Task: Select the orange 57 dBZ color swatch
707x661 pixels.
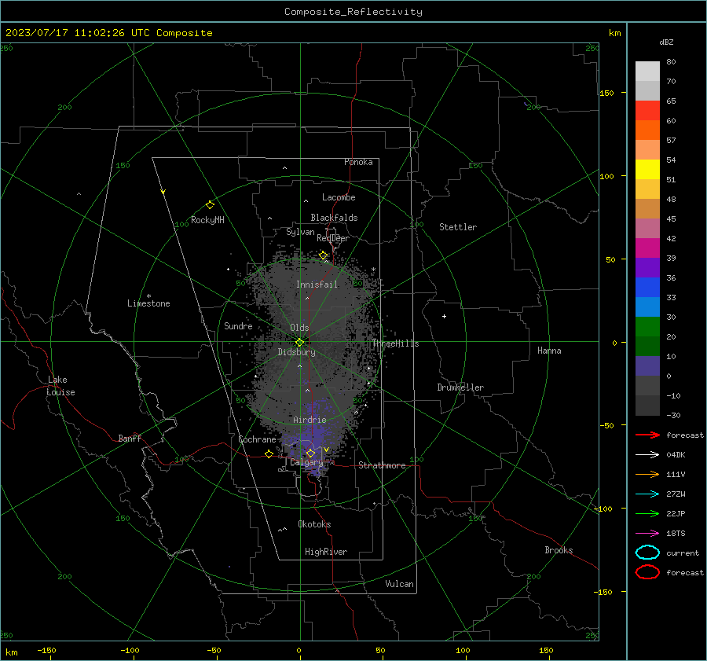Action: pyautogui.click(x=647, y=130)
